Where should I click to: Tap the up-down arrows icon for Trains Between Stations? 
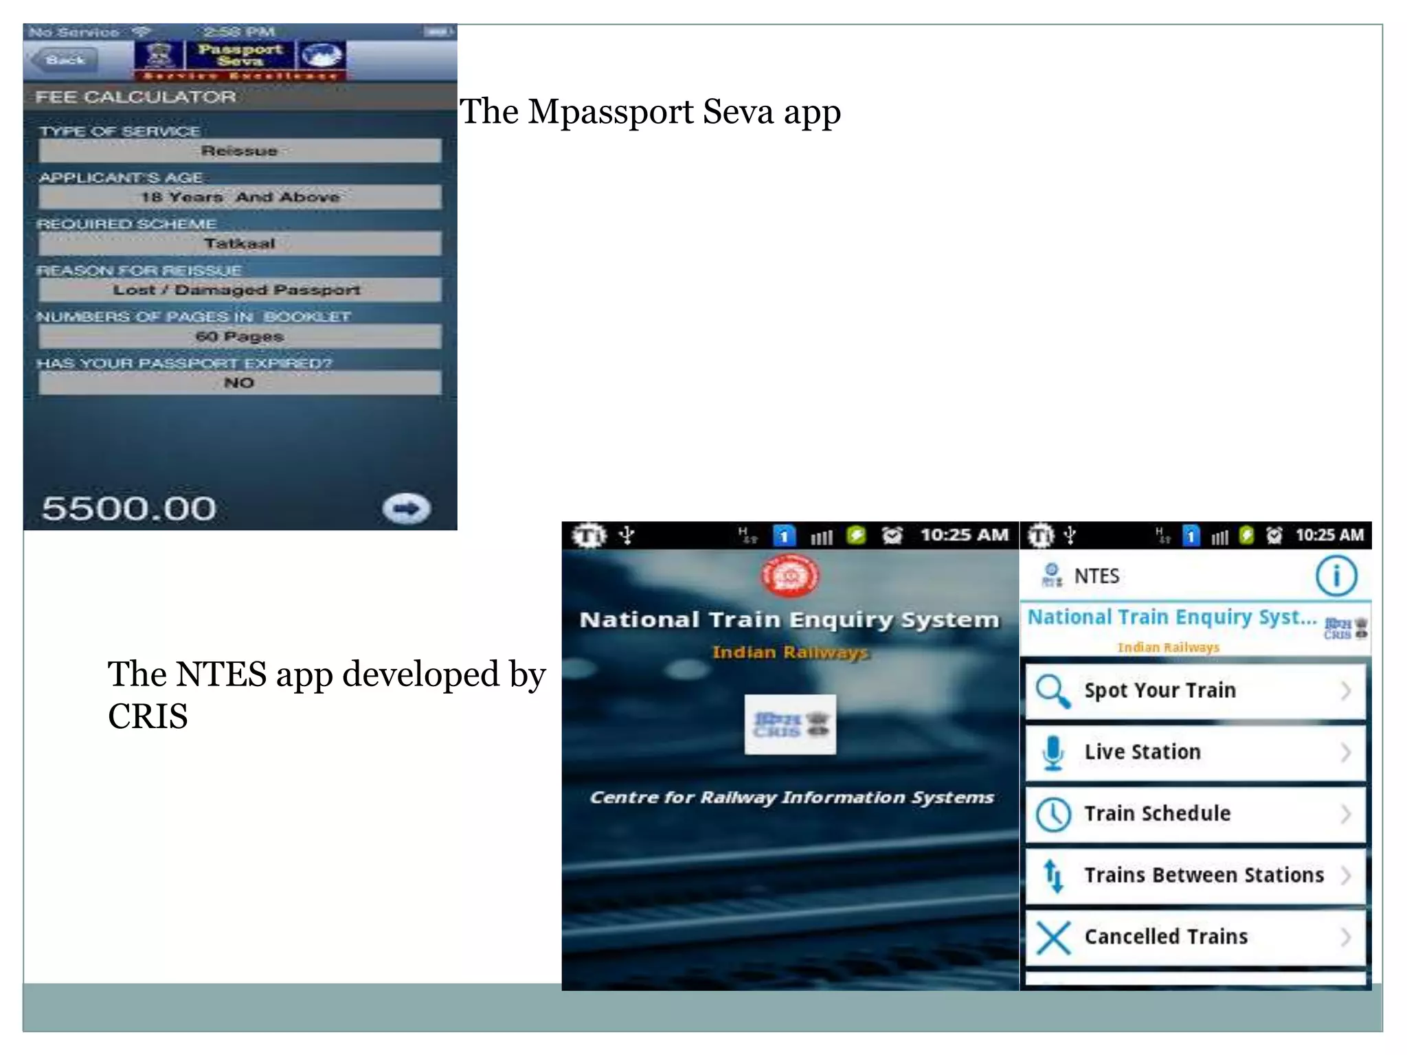(x=1053, y=876)
